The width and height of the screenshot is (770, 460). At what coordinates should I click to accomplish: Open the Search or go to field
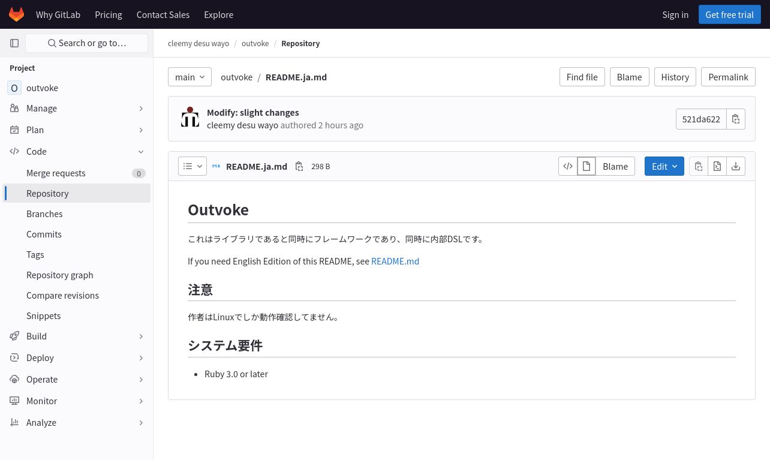click(87, 43)
